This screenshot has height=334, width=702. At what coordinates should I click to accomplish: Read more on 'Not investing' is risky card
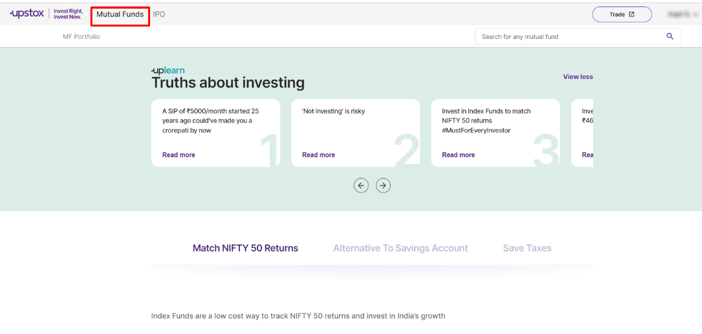click(318, 155)
